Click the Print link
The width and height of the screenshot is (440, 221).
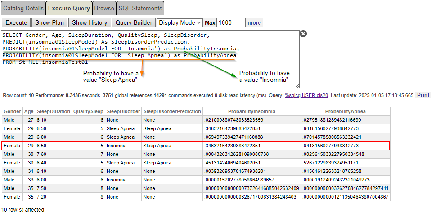click(423, 95)
